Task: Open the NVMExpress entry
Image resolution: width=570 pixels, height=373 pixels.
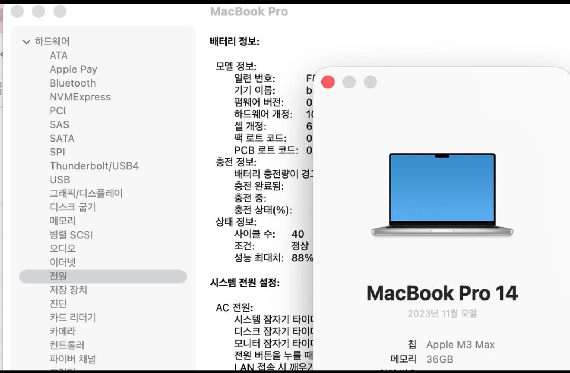Action: [x=80, y=97]
